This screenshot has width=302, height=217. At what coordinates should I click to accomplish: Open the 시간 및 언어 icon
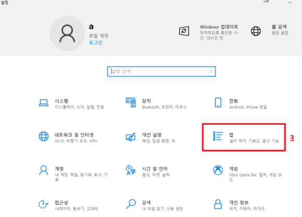(x=131, y=170)
